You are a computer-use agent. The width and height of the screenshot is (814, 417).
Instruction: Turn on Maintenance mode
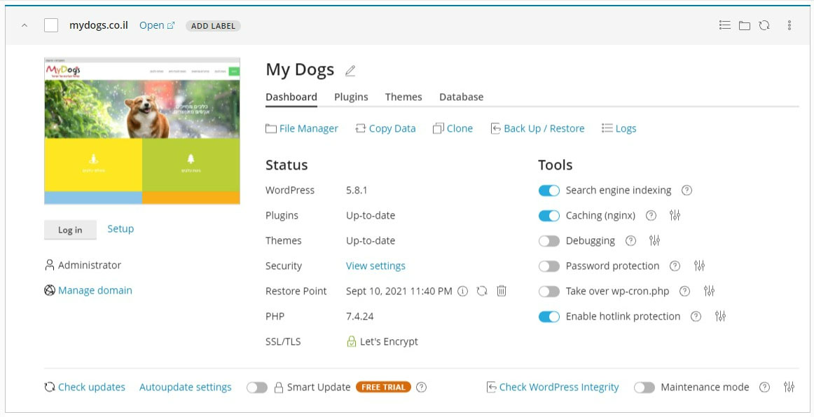coord(644,387)
